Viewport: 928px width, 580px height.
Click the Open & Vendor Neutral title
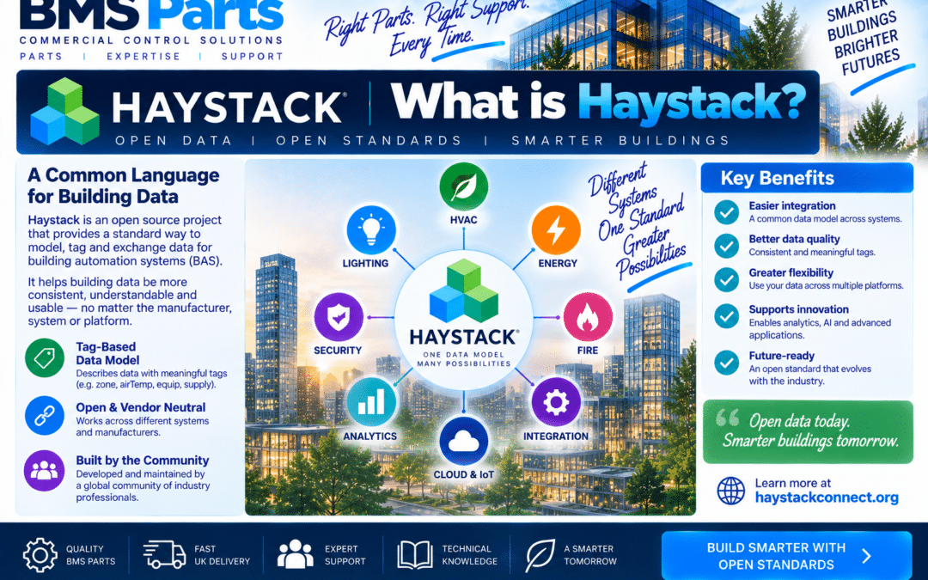pos(141,407)
